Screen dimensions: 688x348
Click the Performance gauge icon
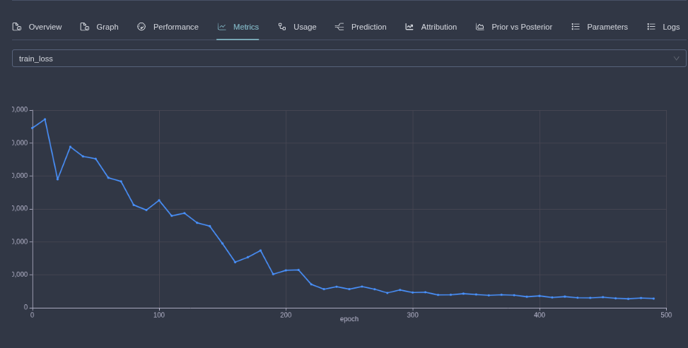pyautogui.click(x=141, y=27)
